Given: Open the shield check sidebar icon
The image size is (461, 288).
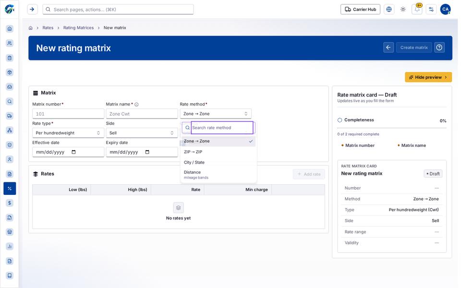Looking at the screenshot, I should coord(10,145).
